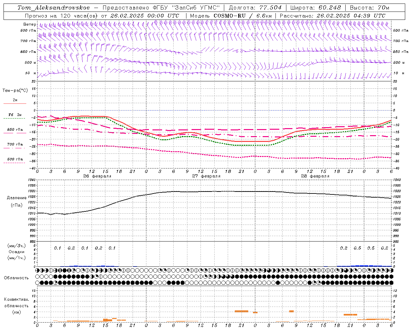Click the station name Tom_Aleksandrovskoe
This screenshot has width=410, height=328.
click(x=54, y=8)
